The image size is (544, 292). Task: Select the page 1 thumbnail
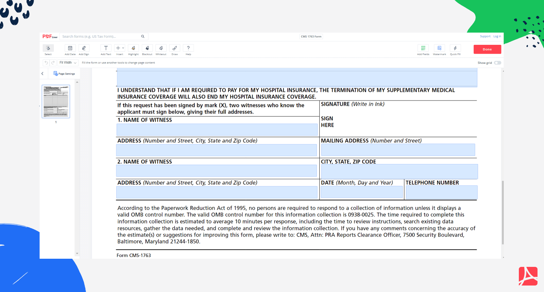(56, 102)
